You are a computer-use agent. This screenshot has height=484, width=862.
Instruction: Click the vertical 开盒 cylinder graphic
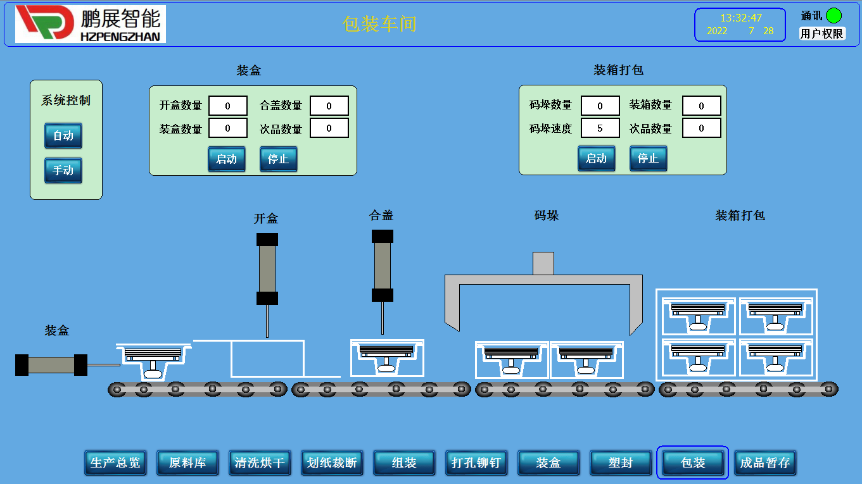267,269
